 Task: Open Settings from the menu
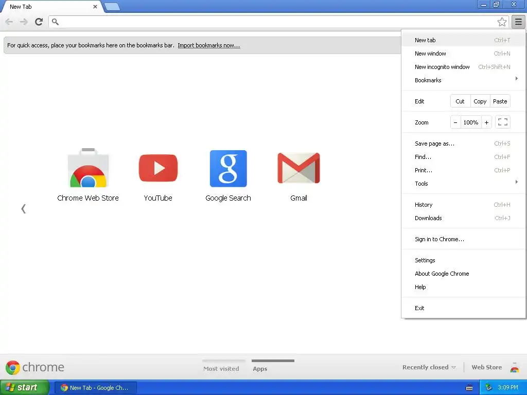click(463, 260)
